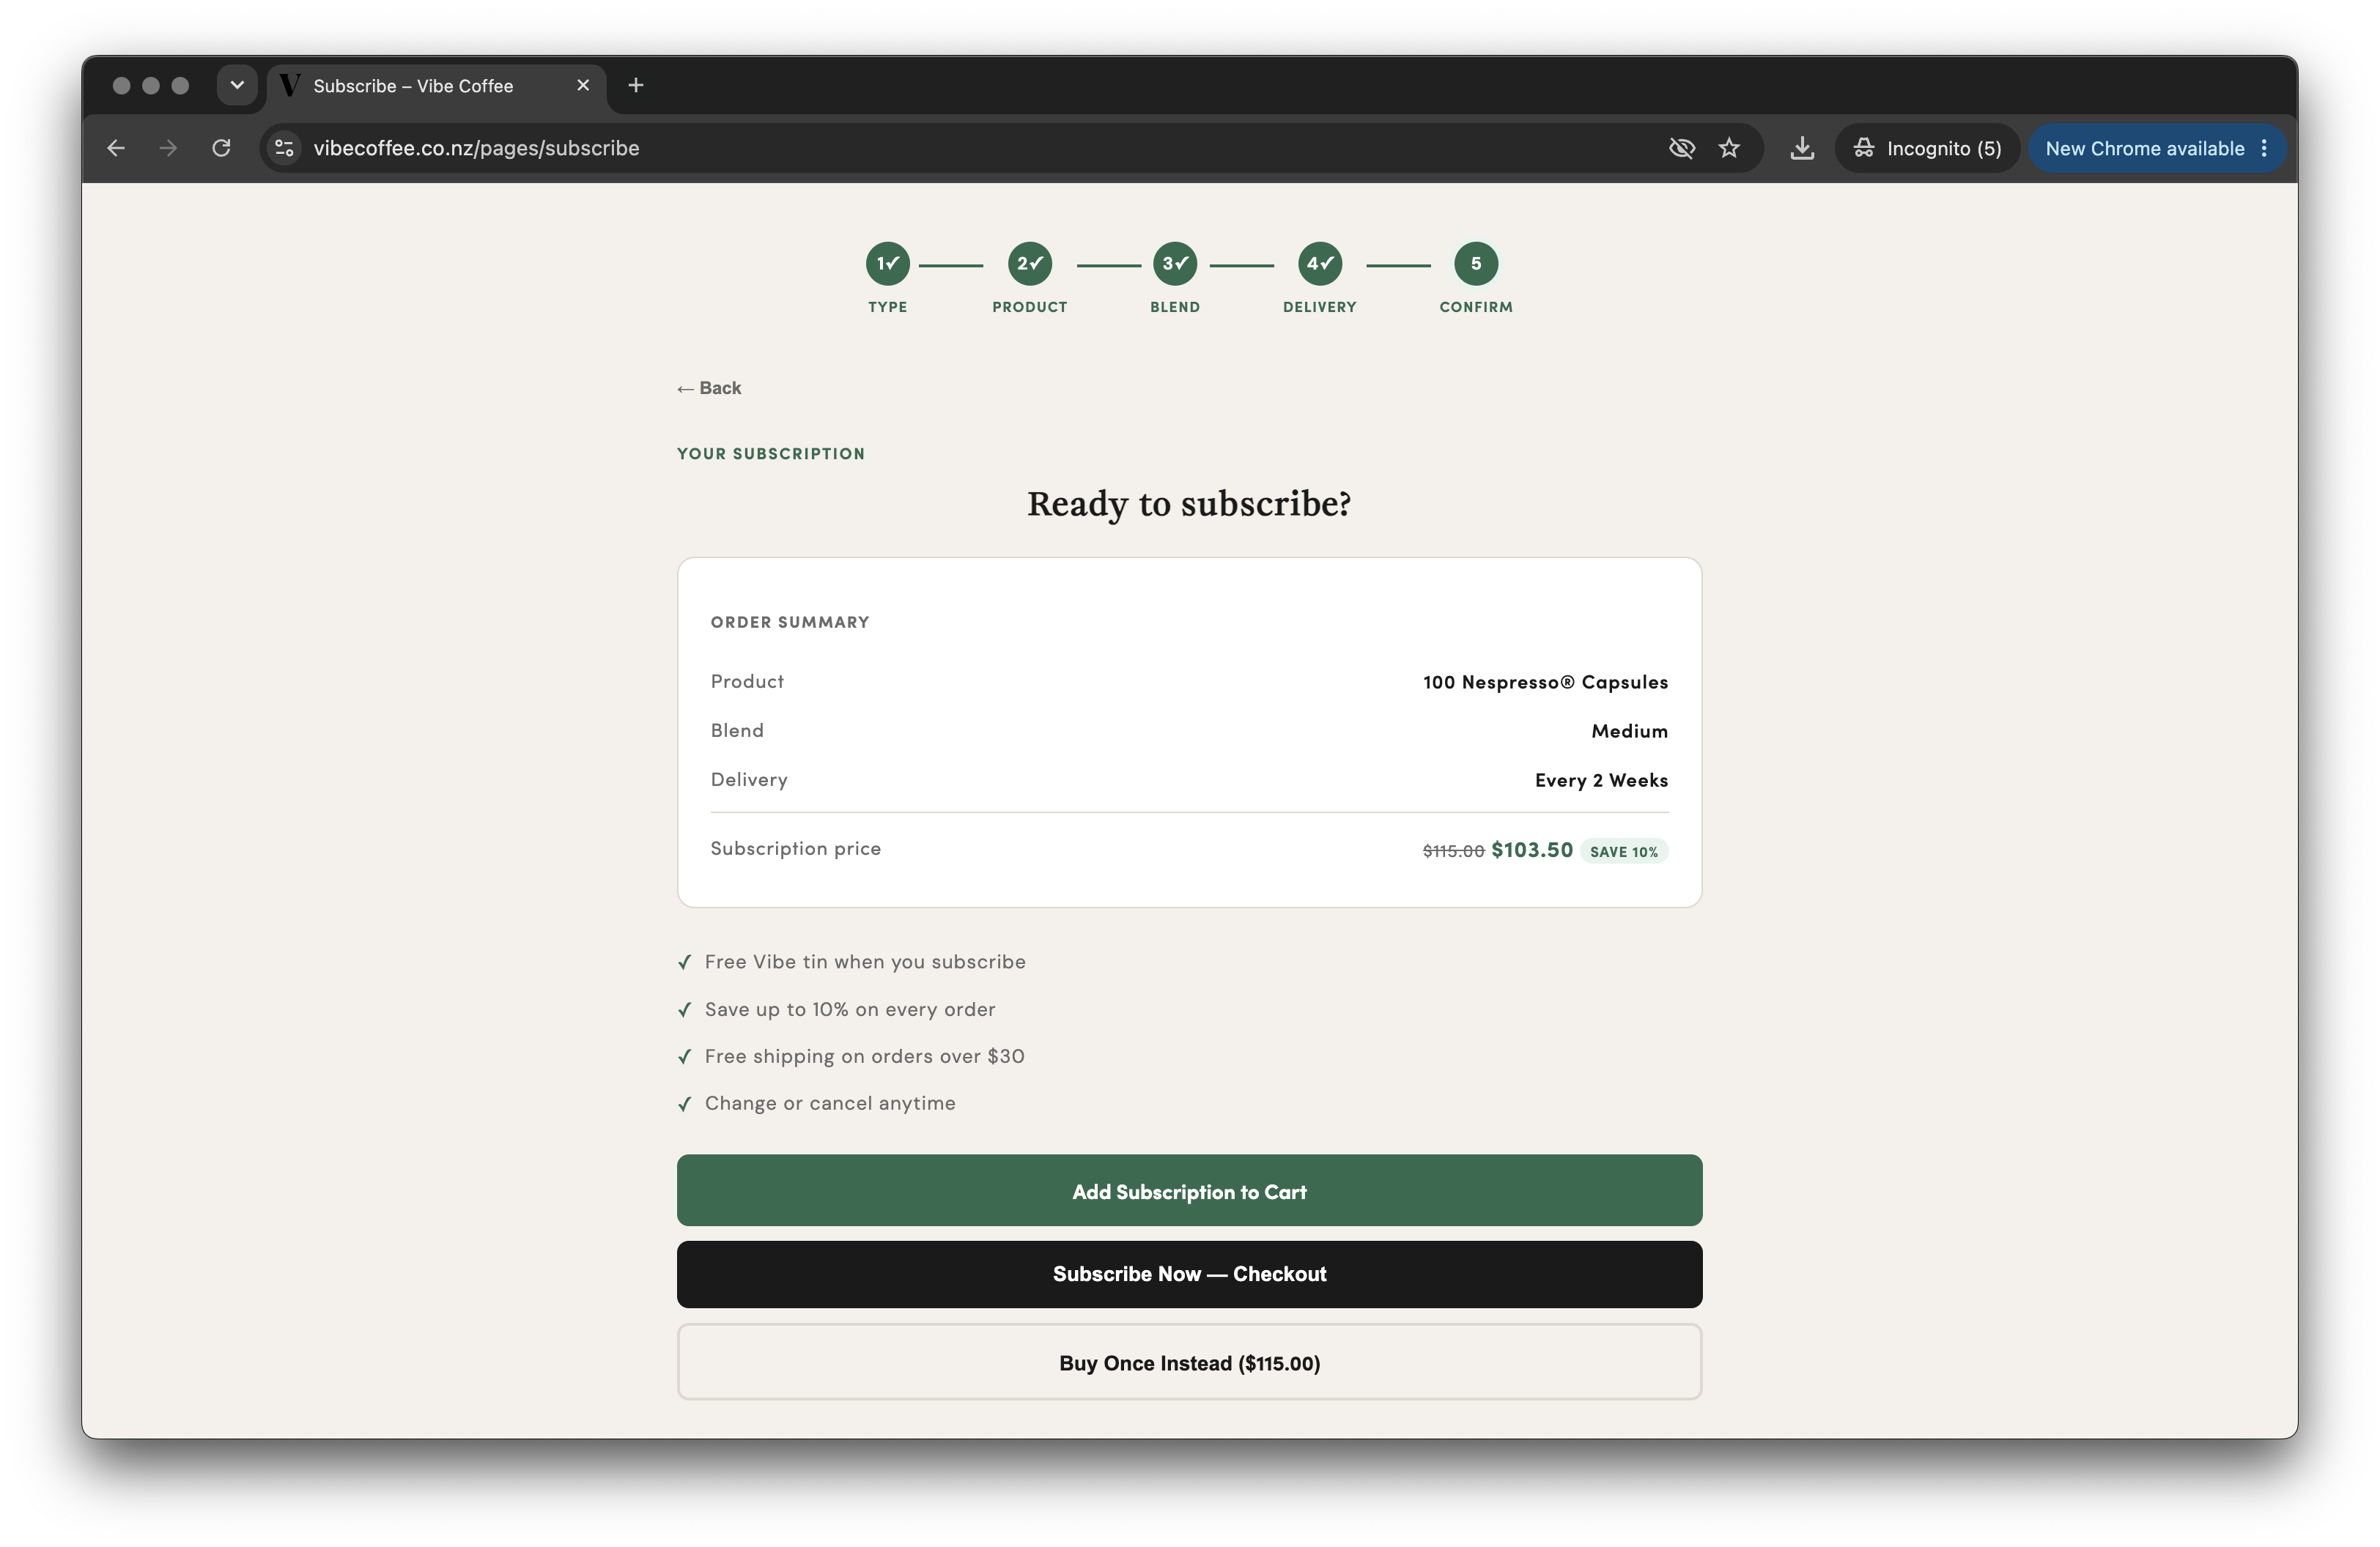The width and height of the screenshot is (2380, 1547).
Task: Open site information icon in address bar
Action: tap(285, 148)
